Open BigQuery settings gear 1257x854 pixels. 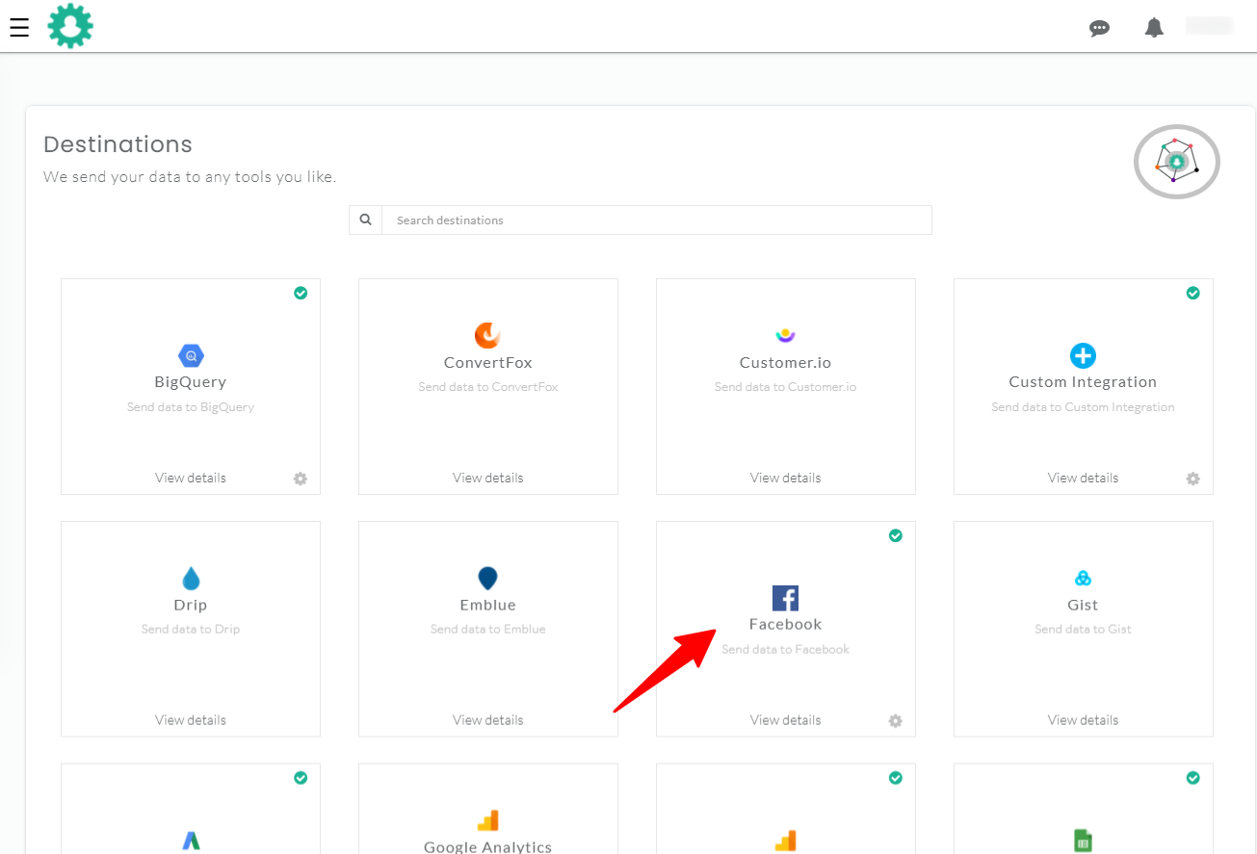point(301,479)
